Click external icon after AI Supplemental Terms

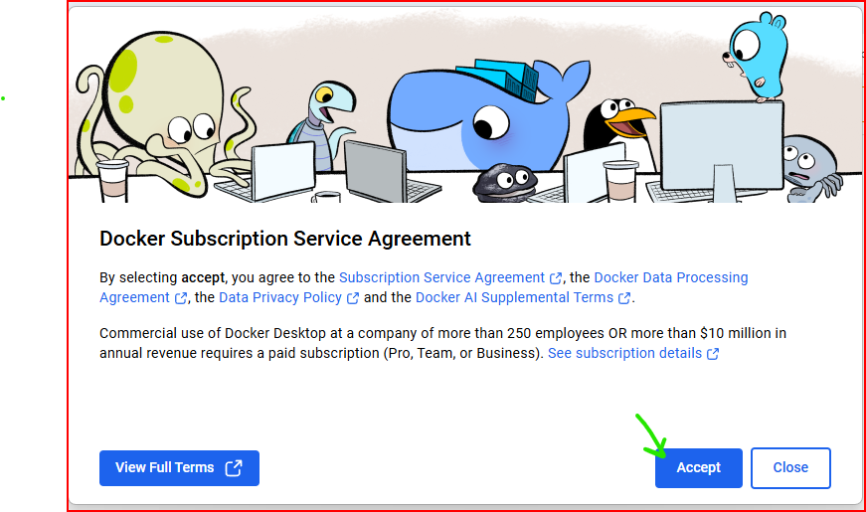coord(624,298)
